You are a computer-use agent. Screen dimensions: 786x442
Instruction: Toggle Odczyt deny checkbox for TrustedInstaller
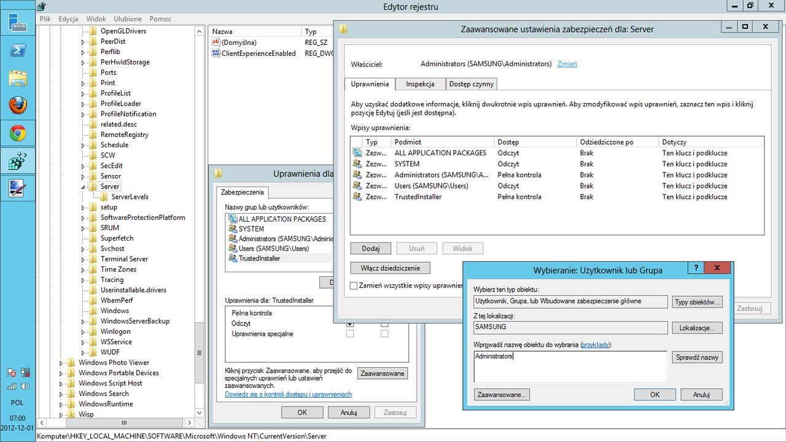(384, 324)
